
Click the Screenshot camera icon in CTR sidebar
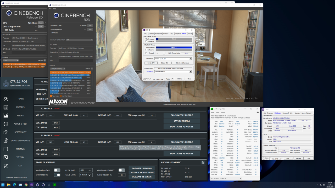tap(6, 132)
